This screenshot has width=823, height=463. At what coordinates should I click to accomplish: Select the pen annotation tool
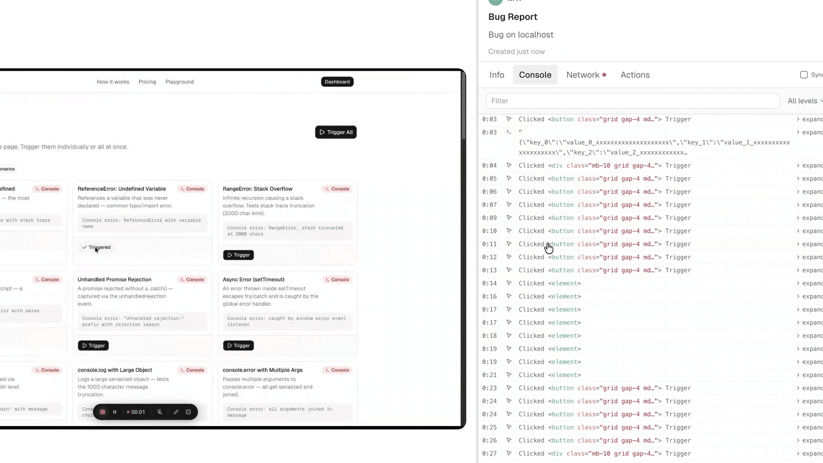coord(176,412)
